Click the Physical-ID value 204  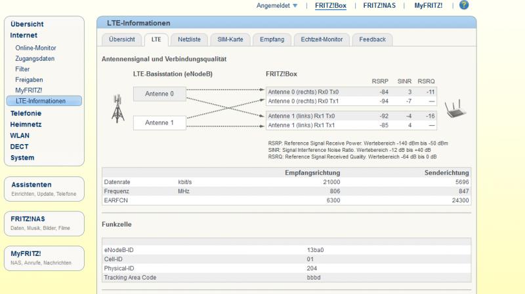[x=312, y=268]
